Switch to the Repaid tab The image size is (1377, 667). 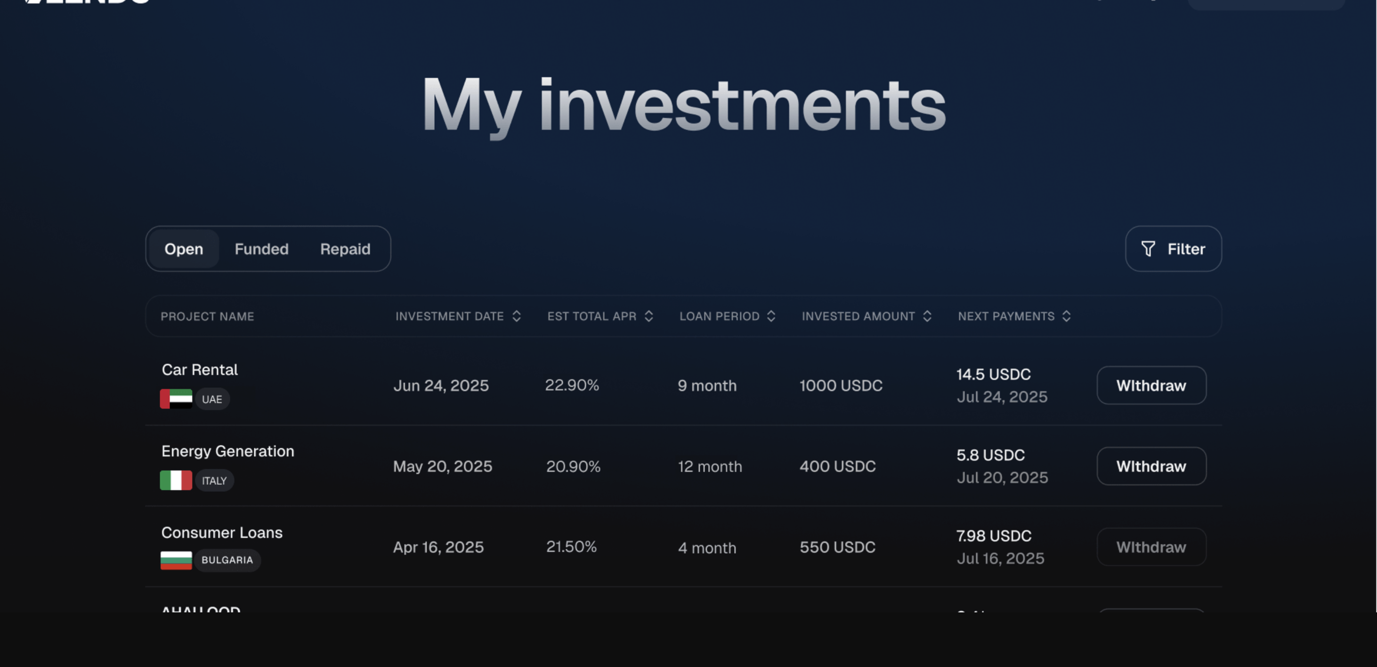pos(345,249)
